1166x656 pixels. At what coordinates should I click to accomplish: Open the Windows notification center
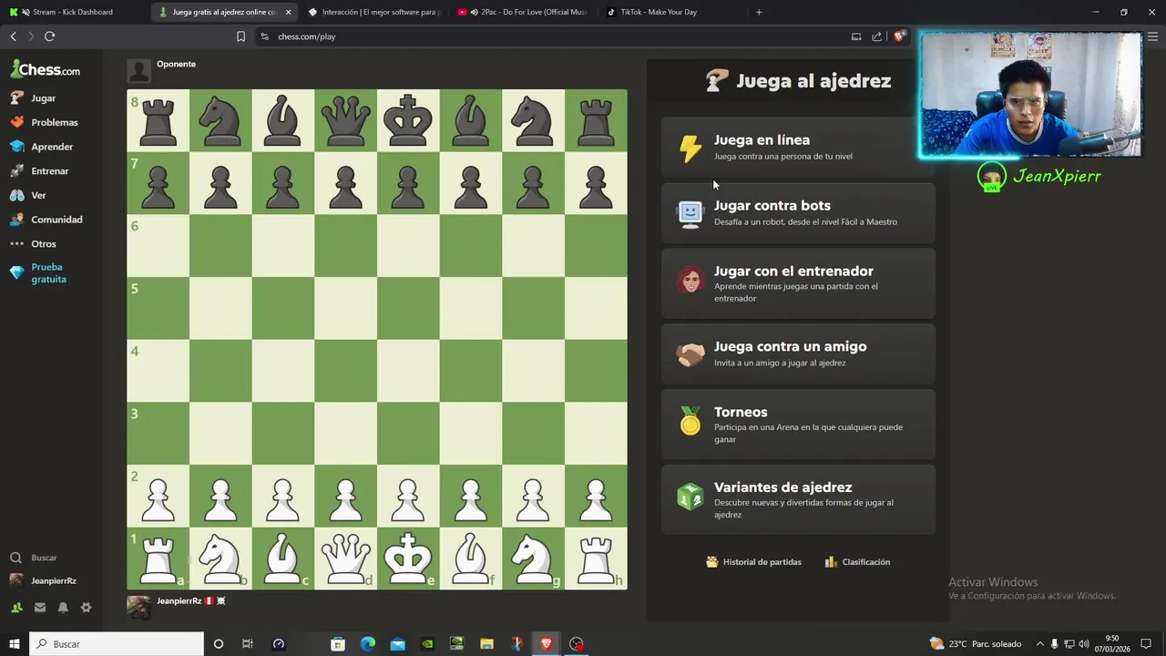(1147, 644)
